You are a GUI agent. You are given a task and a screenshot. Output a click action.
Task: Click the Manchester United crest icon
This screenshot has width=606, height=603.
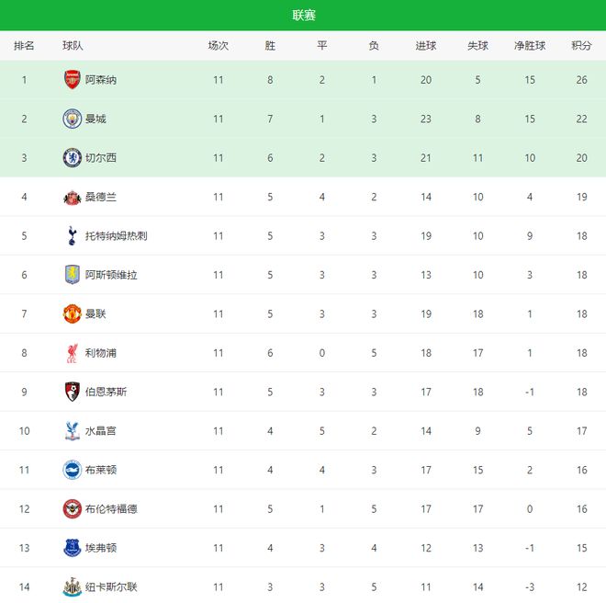pos(72,313)
